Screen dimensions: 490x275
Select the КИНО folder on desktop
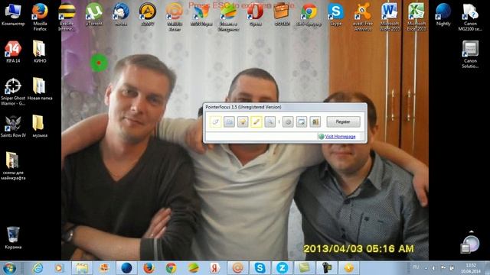coord(40,52)
